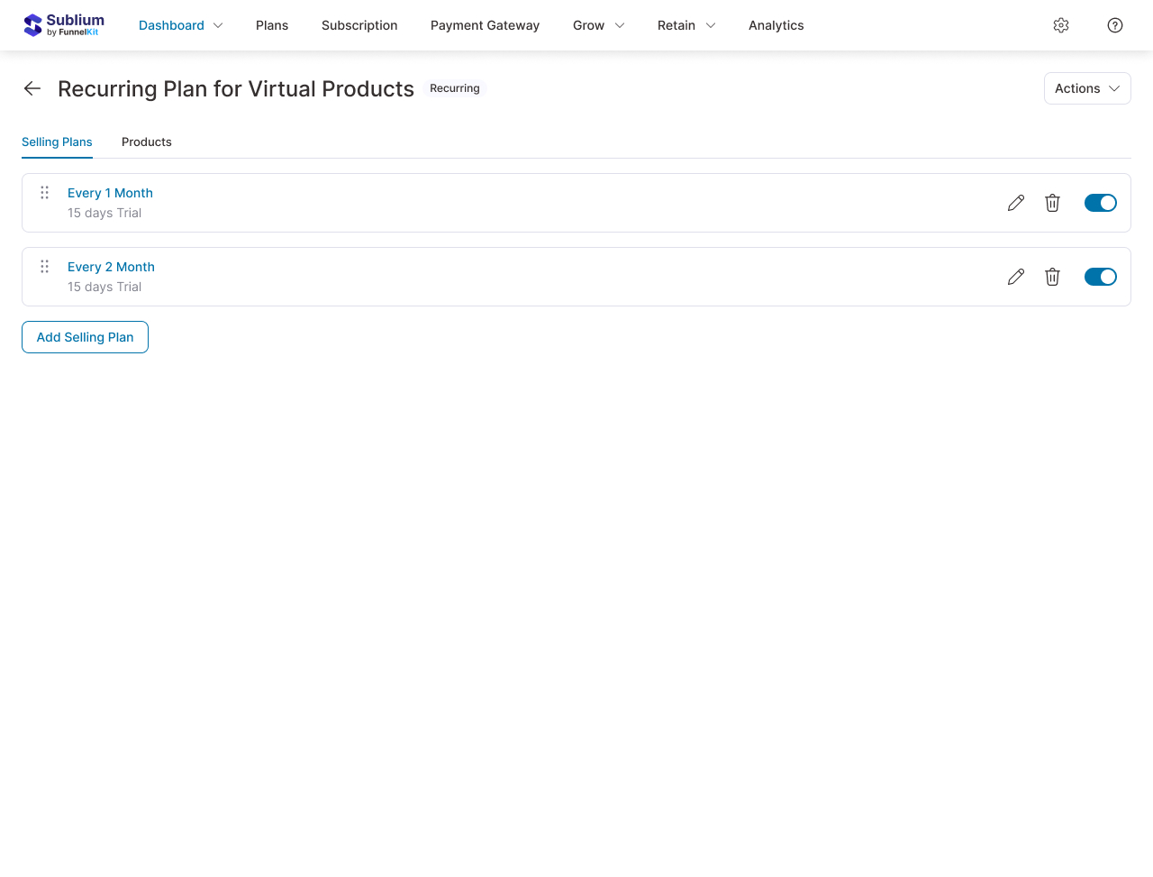Toggle the Every 1 Month plan status switch

[x=1100, y=203]
